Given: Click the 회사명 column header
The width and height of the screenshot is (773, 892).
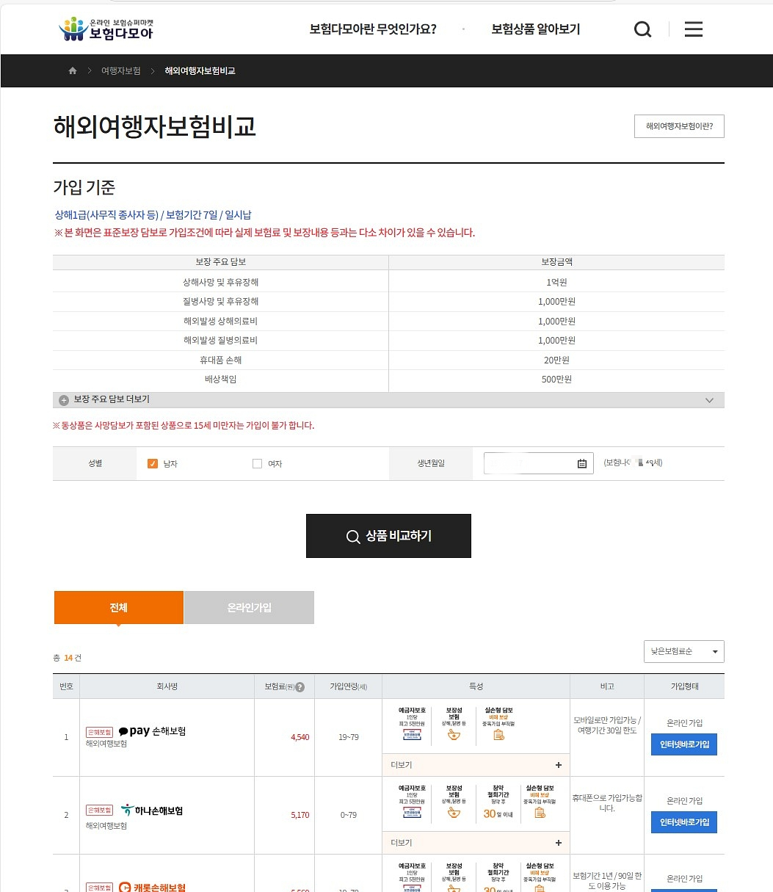Looking at the screenshot, I should [x=167, y=686].
